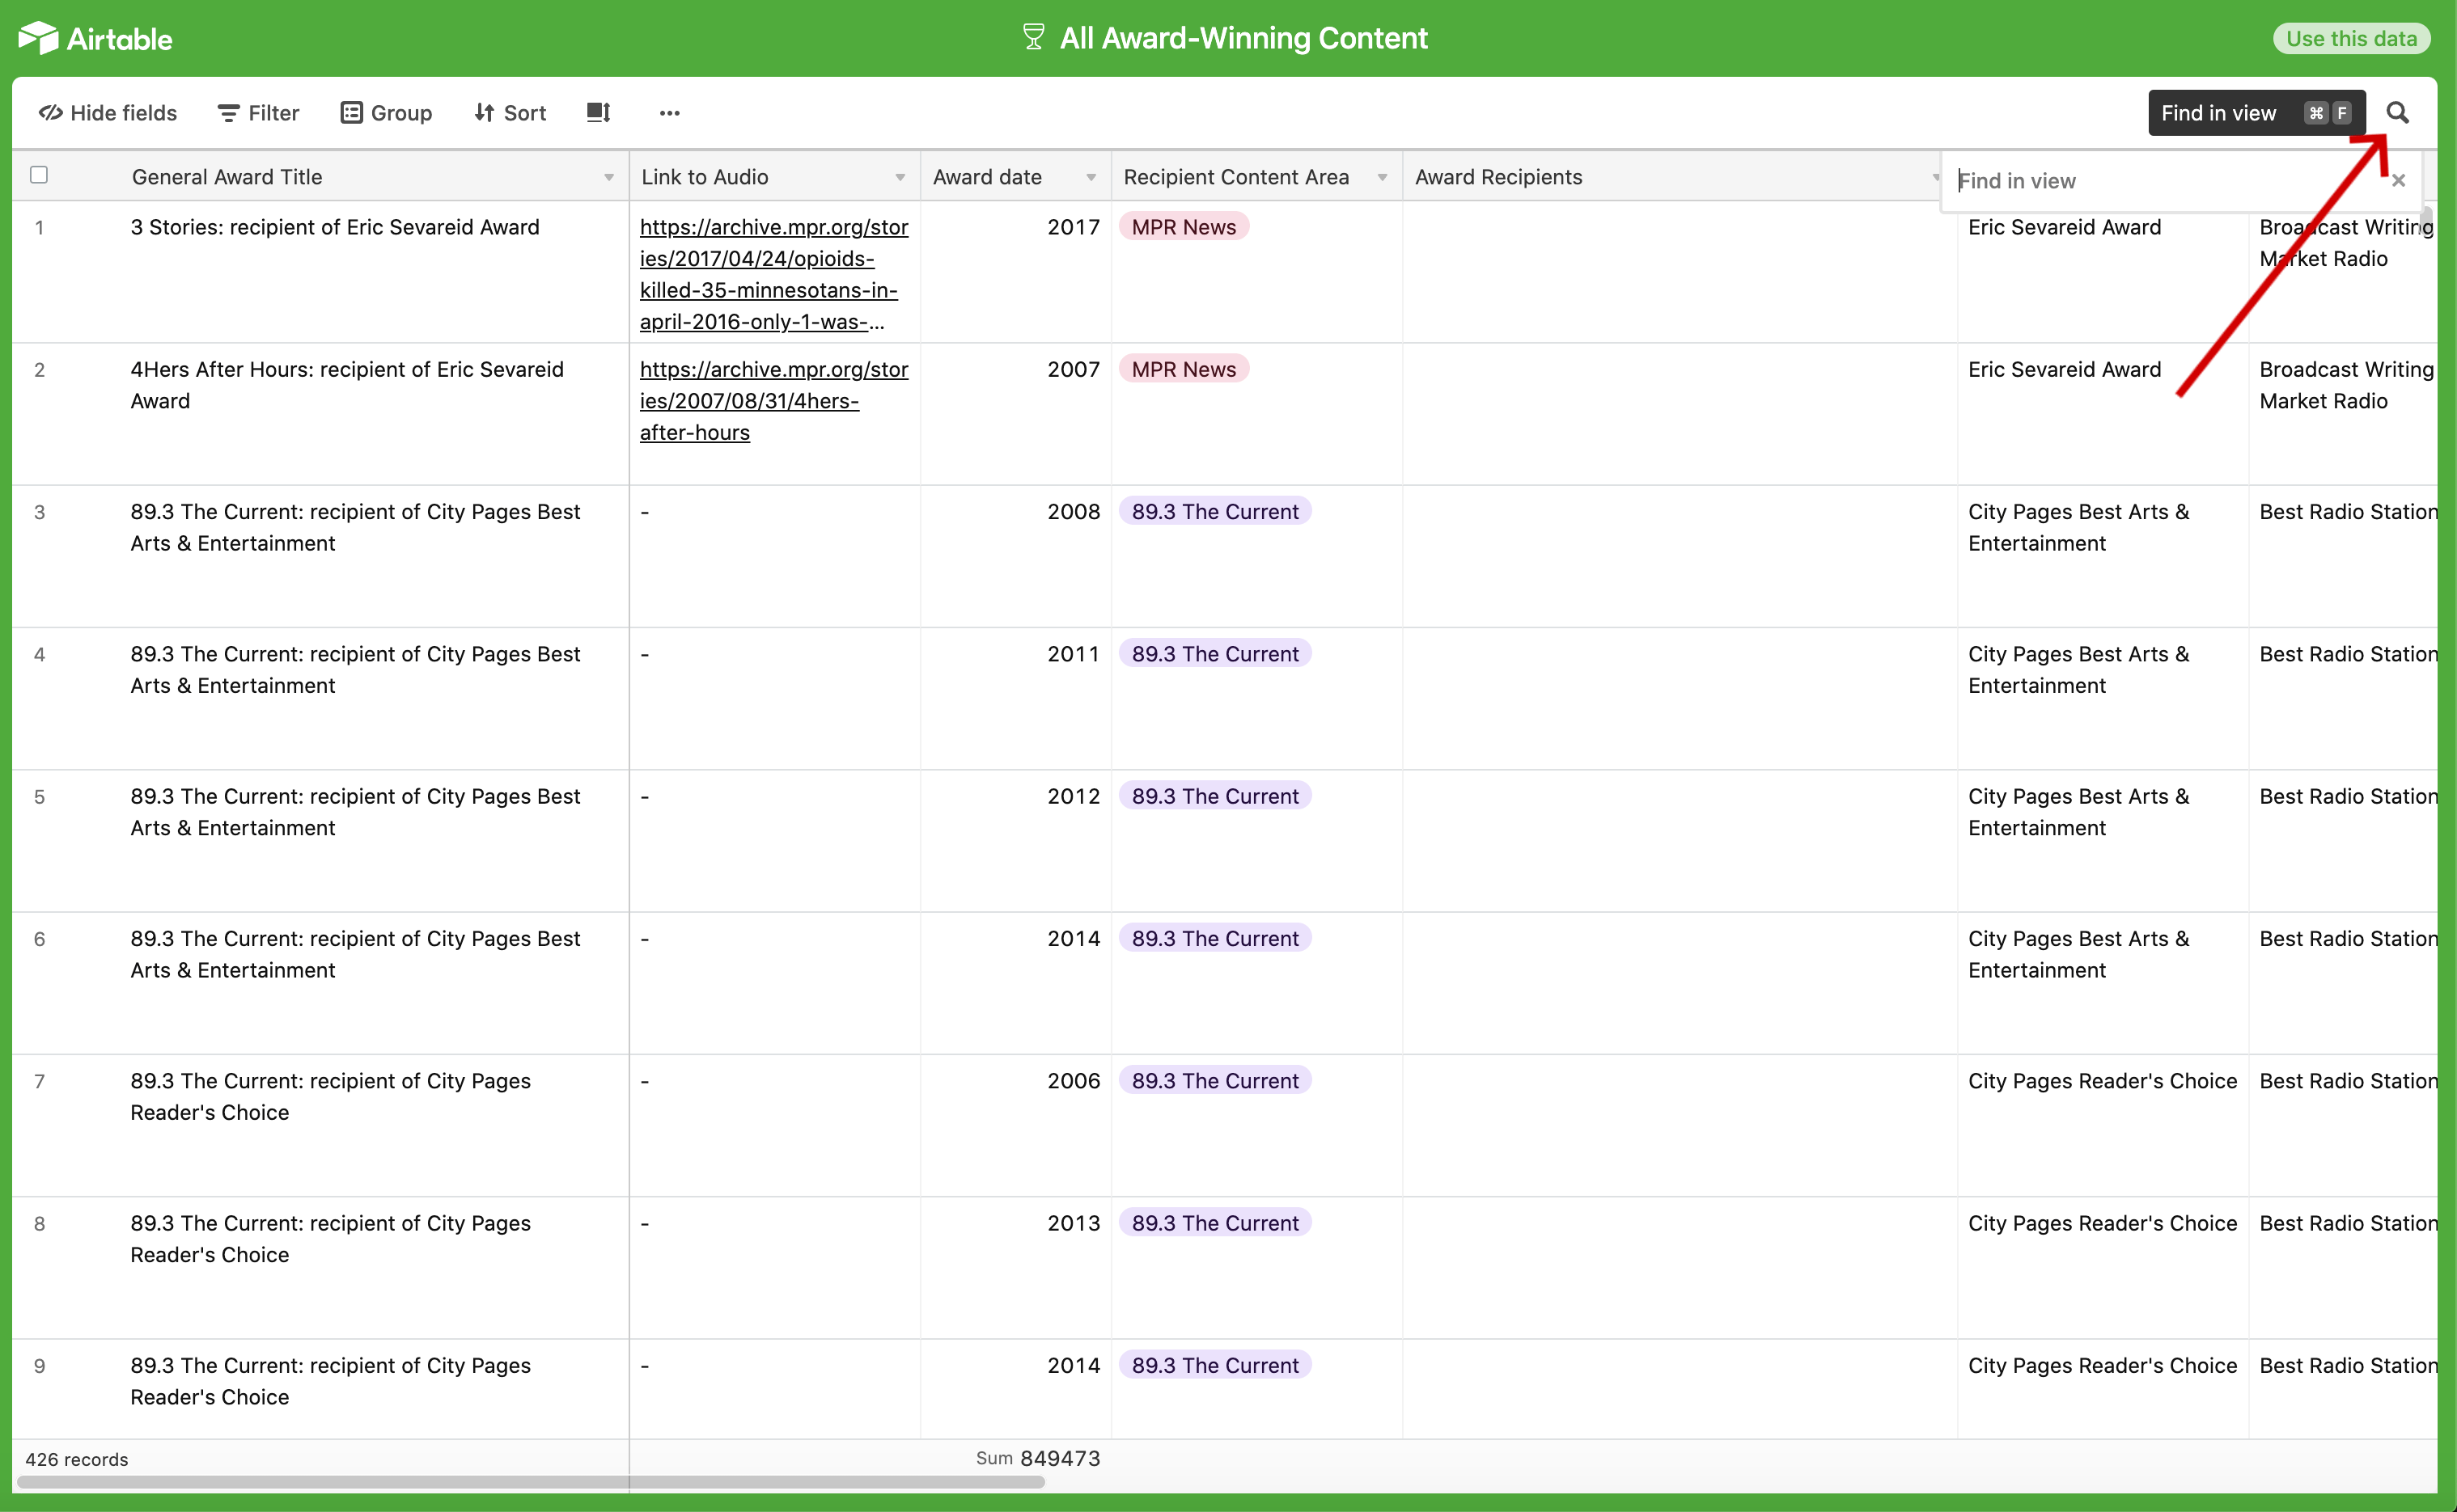2457x1512 pixels.
Task: Open Award date column dropdown
Action: [1091, 177]
